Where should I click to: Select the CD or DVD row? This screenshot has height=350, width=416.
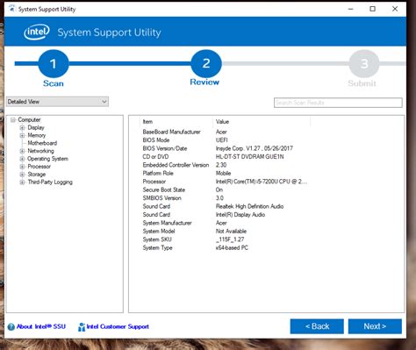click(x=226, y=157)
